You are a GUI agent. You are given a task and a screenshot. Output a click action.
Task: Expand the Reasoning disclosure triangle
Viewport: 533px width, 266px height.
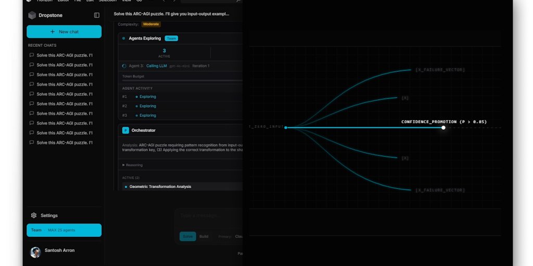coord(123,165)
